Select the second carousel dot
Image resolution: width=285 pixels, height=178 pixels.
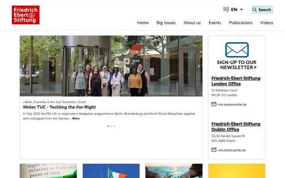111,126
